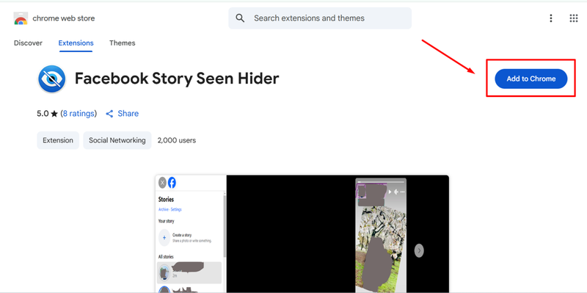587x293 pixels.
Task: Click the Archive · Settings link in the preview
Action: click(x=170, y=209)
